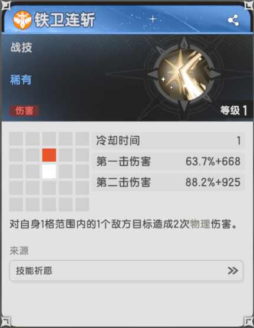This screenshot has height=328, width=254.
Task: Click the share icon in header
Action: tap(233, 20)
